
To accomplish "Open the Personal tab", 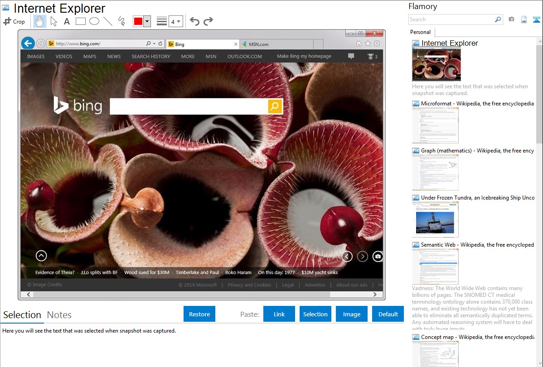I will click(x=421, y=32).
